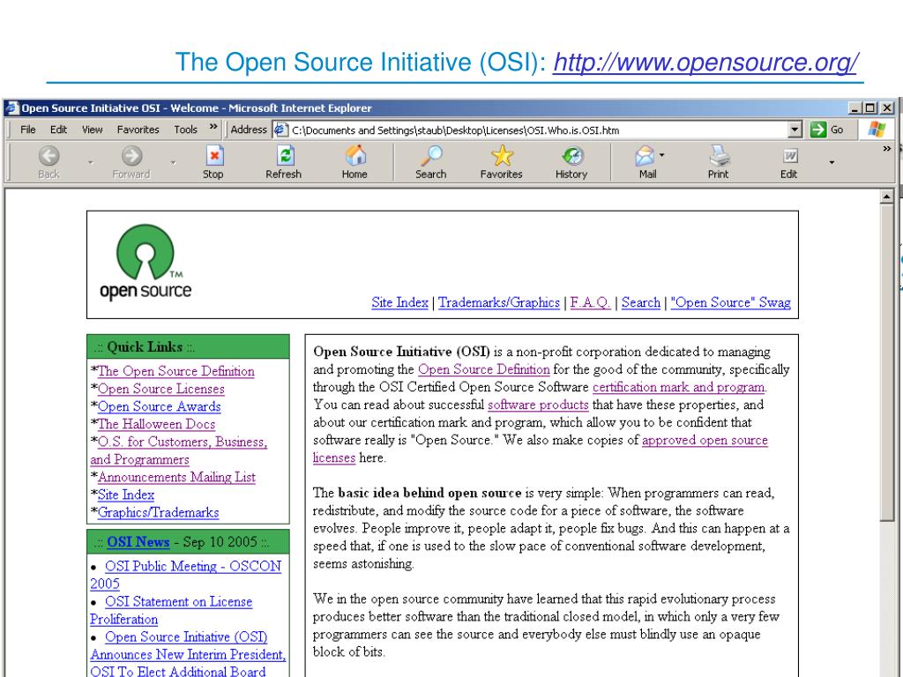Expand the Back button history dropdown
Image resolution: width=903 pixels, height=677 pixels.
coord(91,163)
